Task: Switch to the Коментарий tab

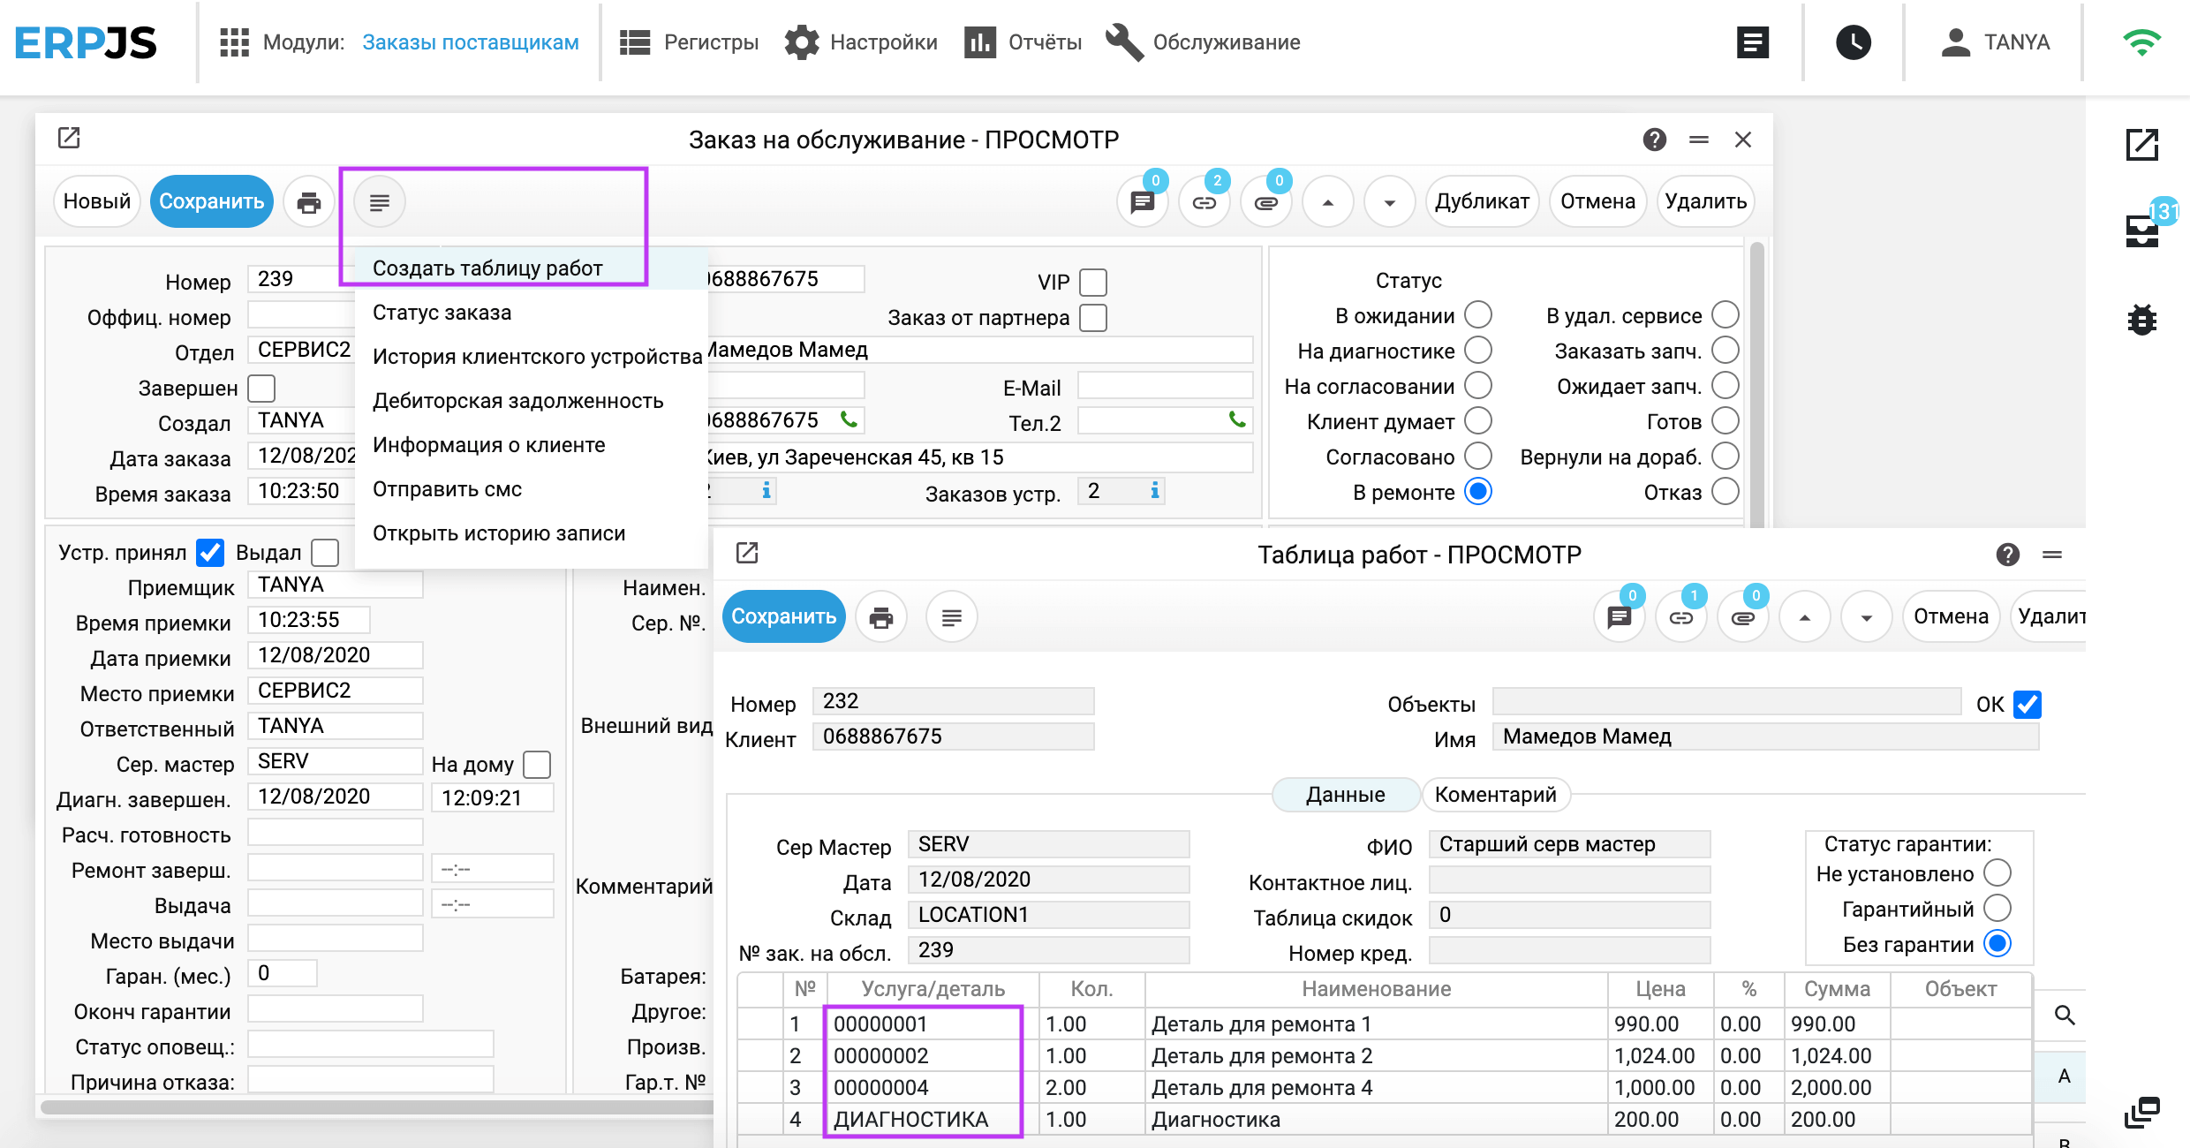Action: click(x=1495, y=794)
